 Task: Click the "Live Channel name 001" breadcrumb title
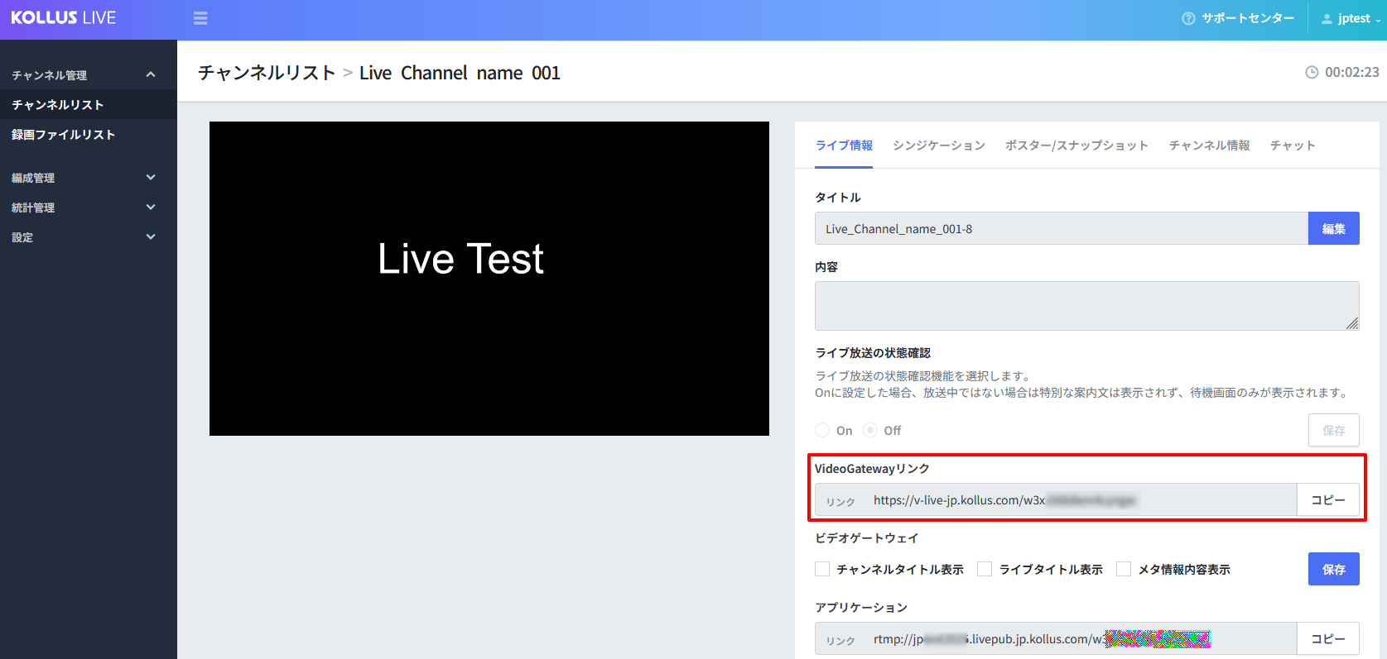tap(460, 73)
